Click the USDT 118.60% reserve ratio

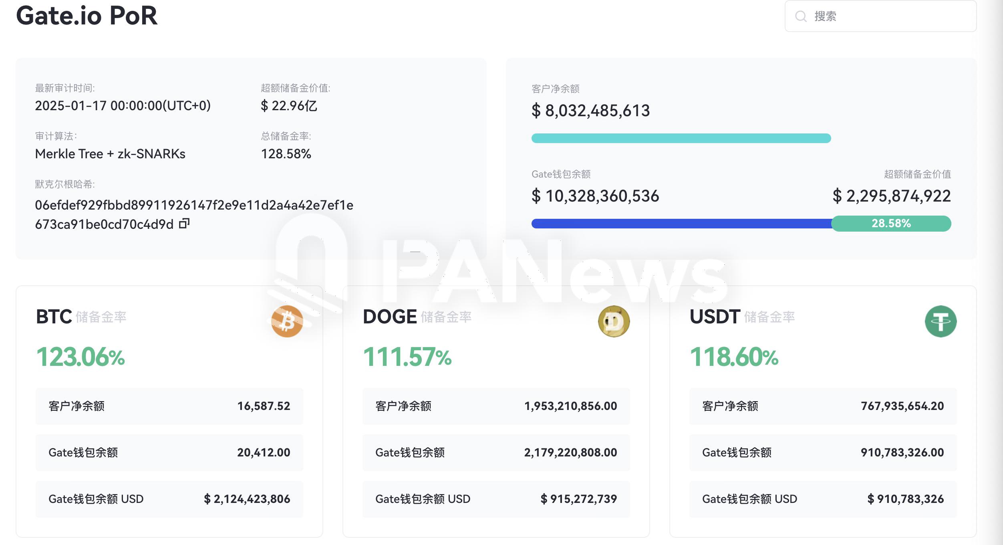click(x=734, y=357)
